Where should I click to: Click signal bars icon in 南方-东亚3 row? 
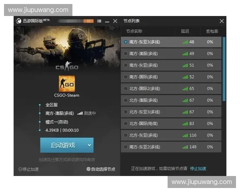point(185,42)
